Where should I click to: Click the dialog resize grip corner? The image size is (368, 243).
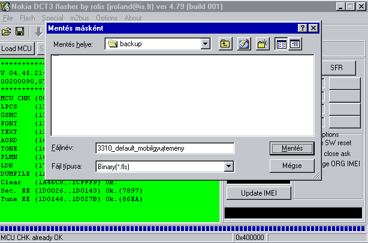[x=316, y=175]
